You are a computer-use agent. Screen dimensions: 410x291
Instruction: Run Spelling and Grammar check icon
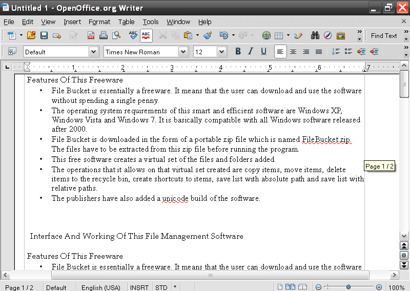(133, 35)
